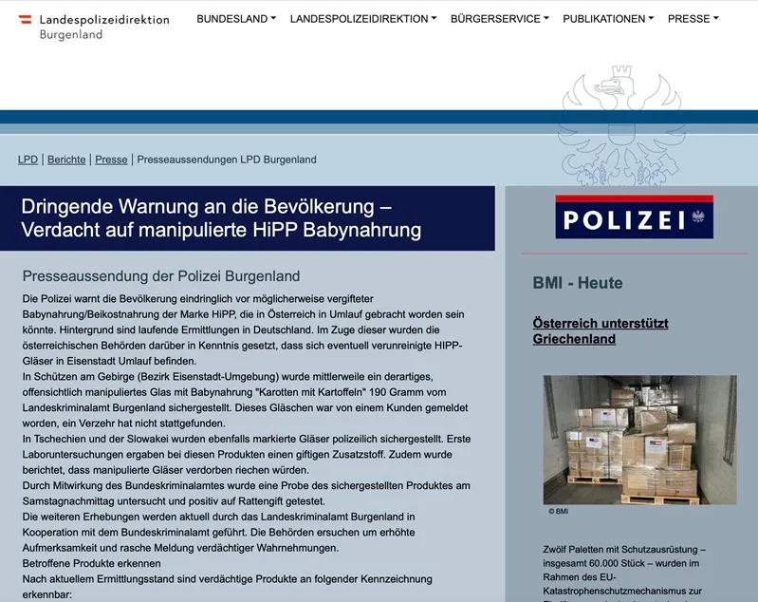Open the PRESSE navigation menu

(693, 19)
